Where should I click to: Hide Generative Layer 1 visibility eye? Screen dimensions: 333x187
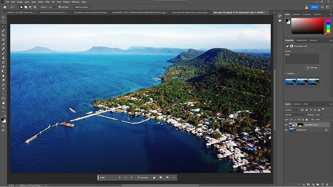pos(286,125)
